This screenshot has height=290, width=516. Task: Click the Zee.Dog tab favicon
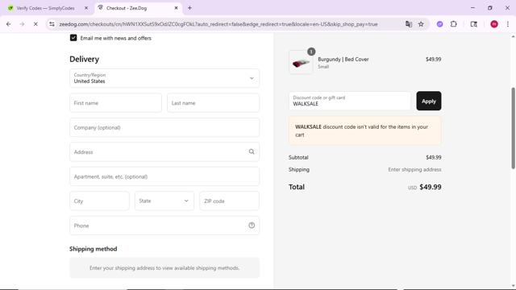click(x=100, y=7)
